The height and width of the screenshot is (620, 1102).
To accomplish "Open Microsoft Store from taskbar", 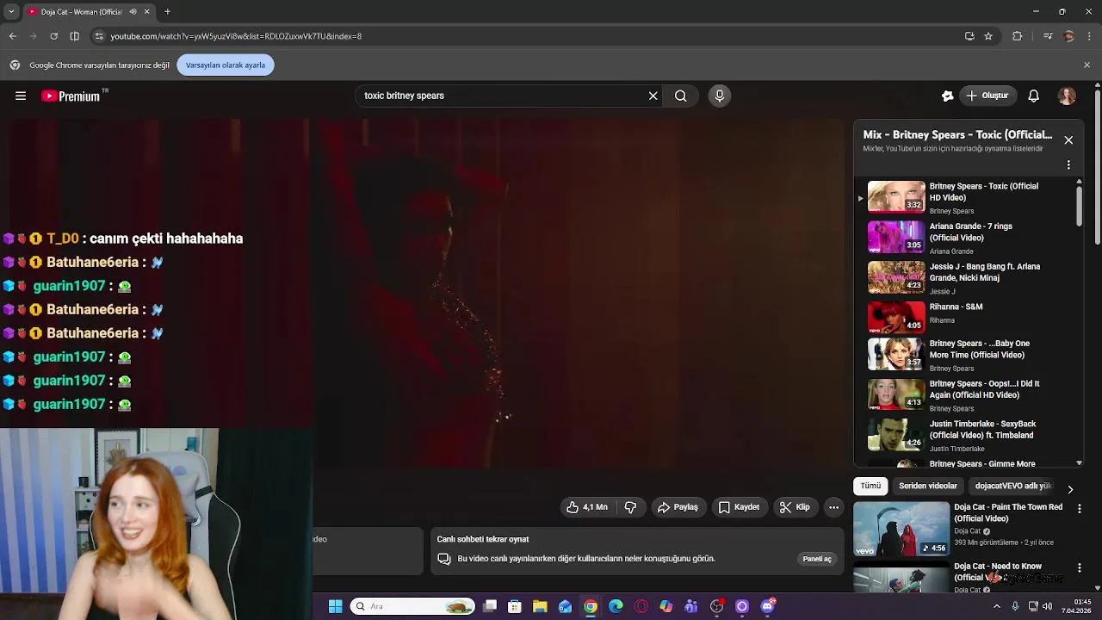I will click(x=515, y=606).
